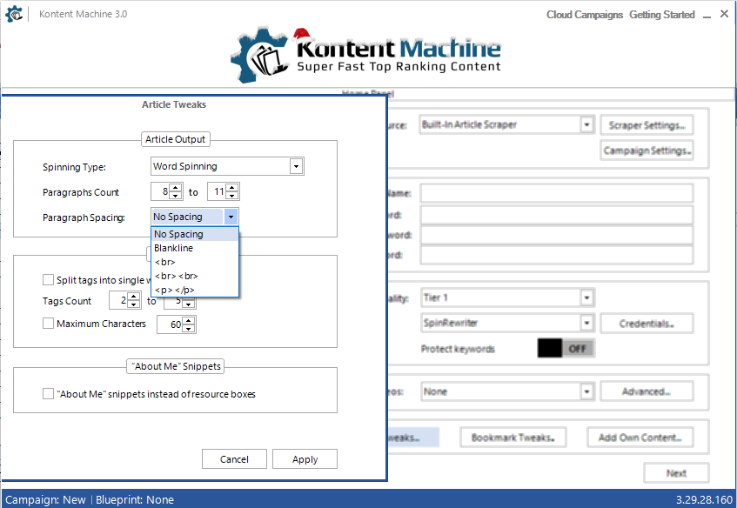Click the fourth keyword input field

tap(557, 255)
